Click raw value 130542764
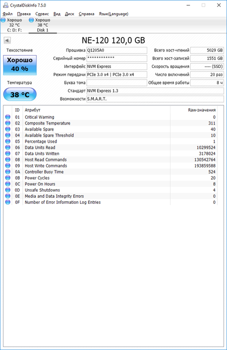Screen dimensions: 227x350 click(x=205, y=160)
